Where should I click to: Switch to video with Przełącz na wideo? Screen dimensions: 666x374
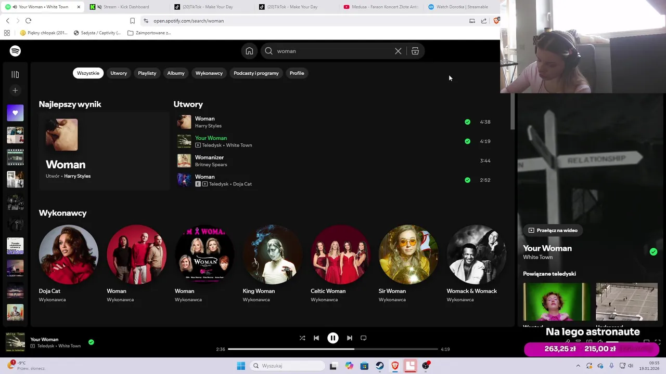pyautogui.click(x=553, y=230)
